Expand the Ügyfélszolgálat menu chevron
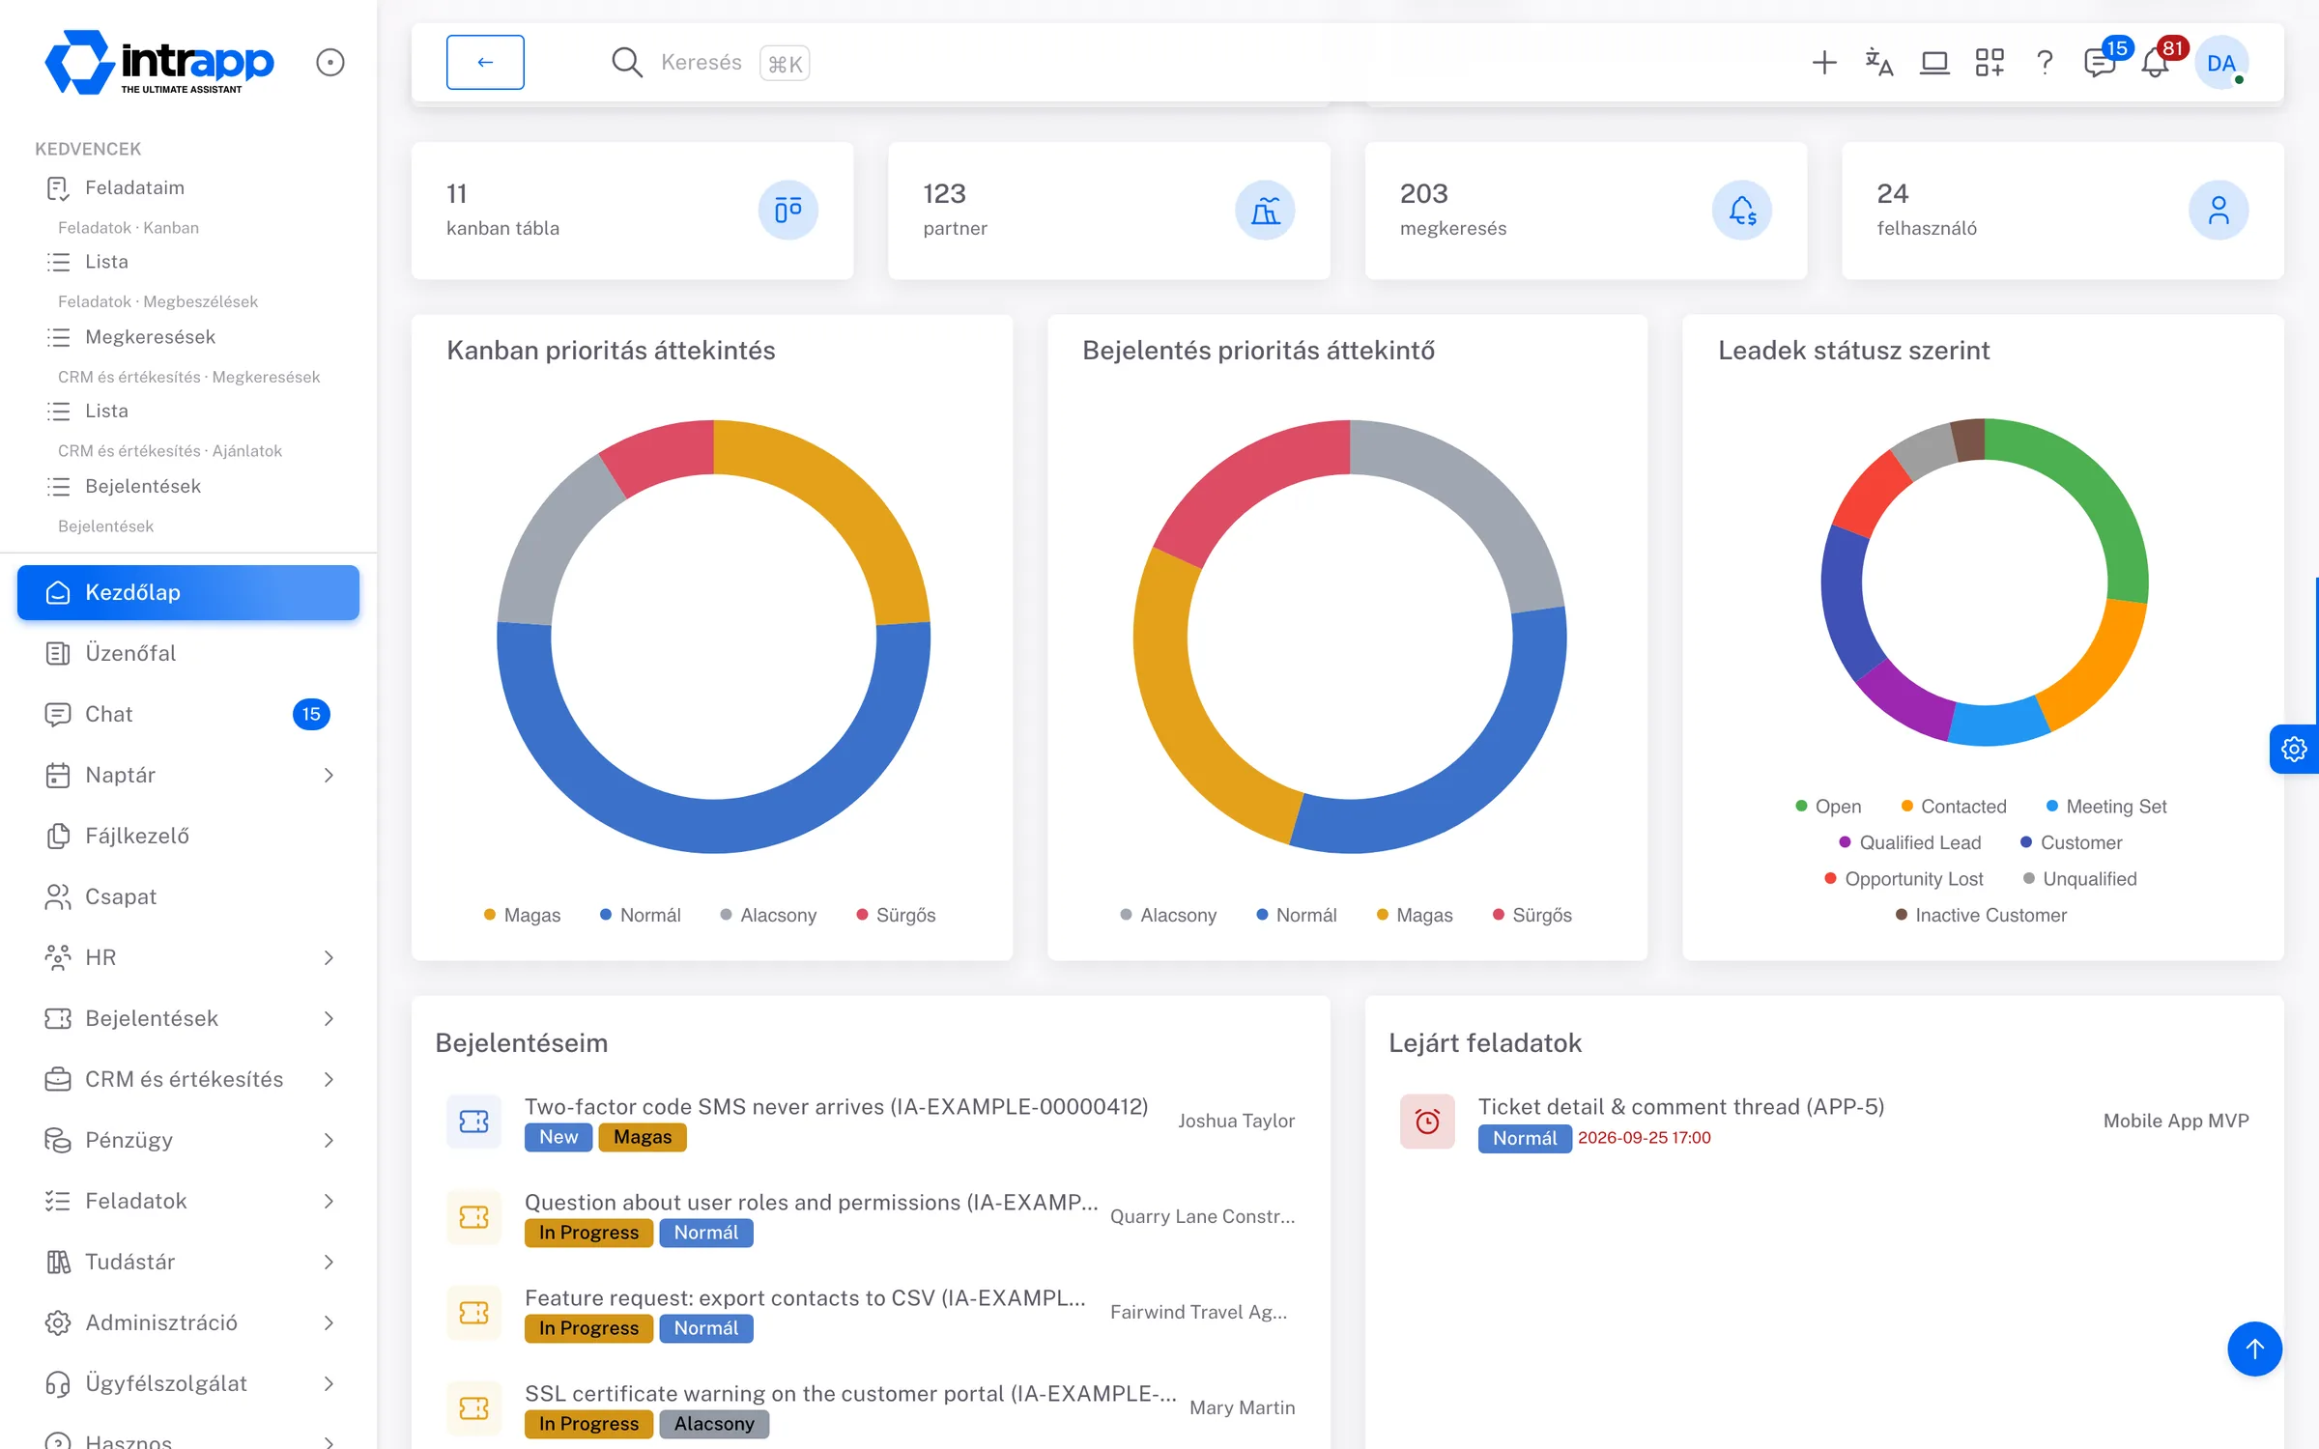Image resolution: width=2319 pixels, height=1449 pixels. (x=329, y=1383)
